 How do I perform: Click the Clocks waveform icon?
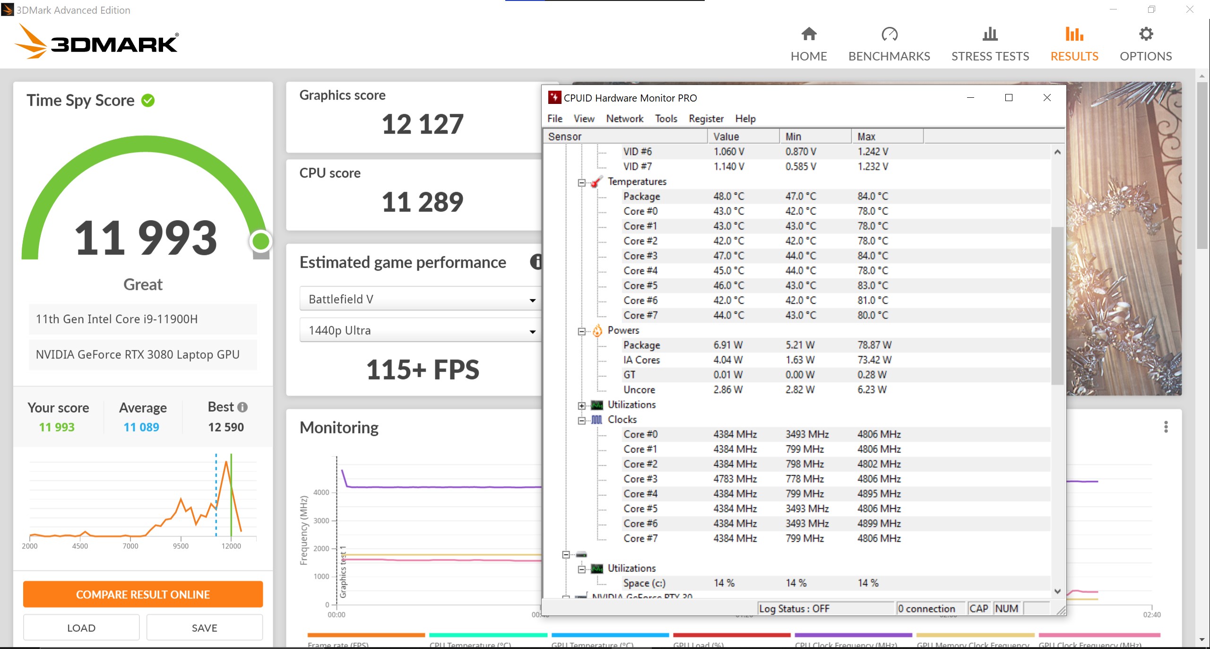click(597, 420)
